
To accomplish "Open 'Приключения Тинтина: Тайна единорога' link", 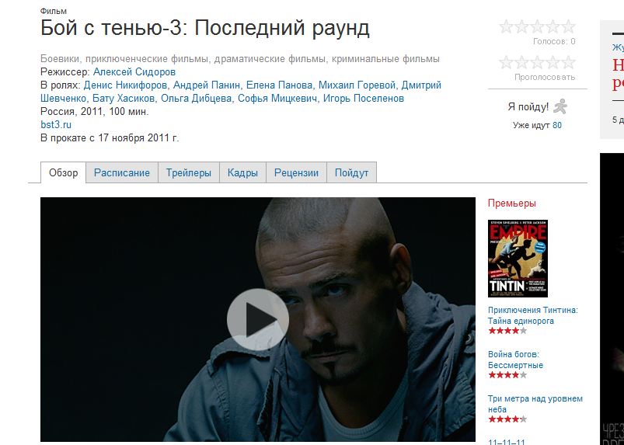I will click(x=533, y=315).
